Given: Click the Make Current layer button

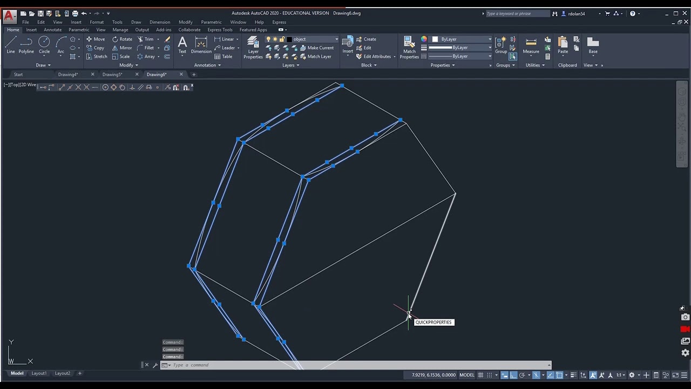Looking at the screenshot, I should click(317, 48).
